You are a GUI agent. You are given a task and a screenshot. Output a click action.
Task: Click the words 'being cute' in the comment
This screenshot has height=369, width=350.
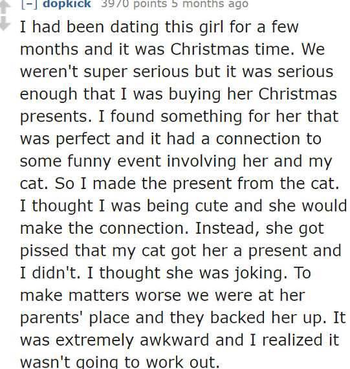coord(188,206)
